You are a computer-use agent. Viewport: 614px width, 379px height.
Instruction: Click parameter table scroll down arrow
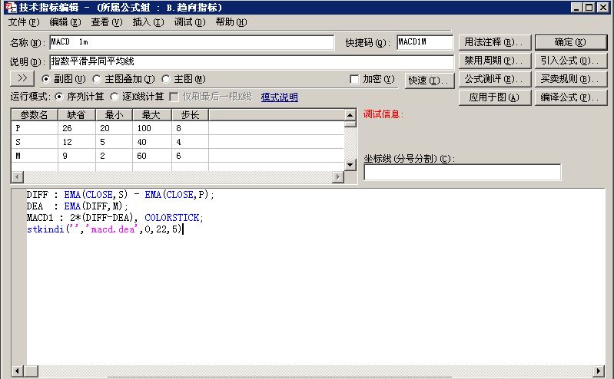click(350, 165)
